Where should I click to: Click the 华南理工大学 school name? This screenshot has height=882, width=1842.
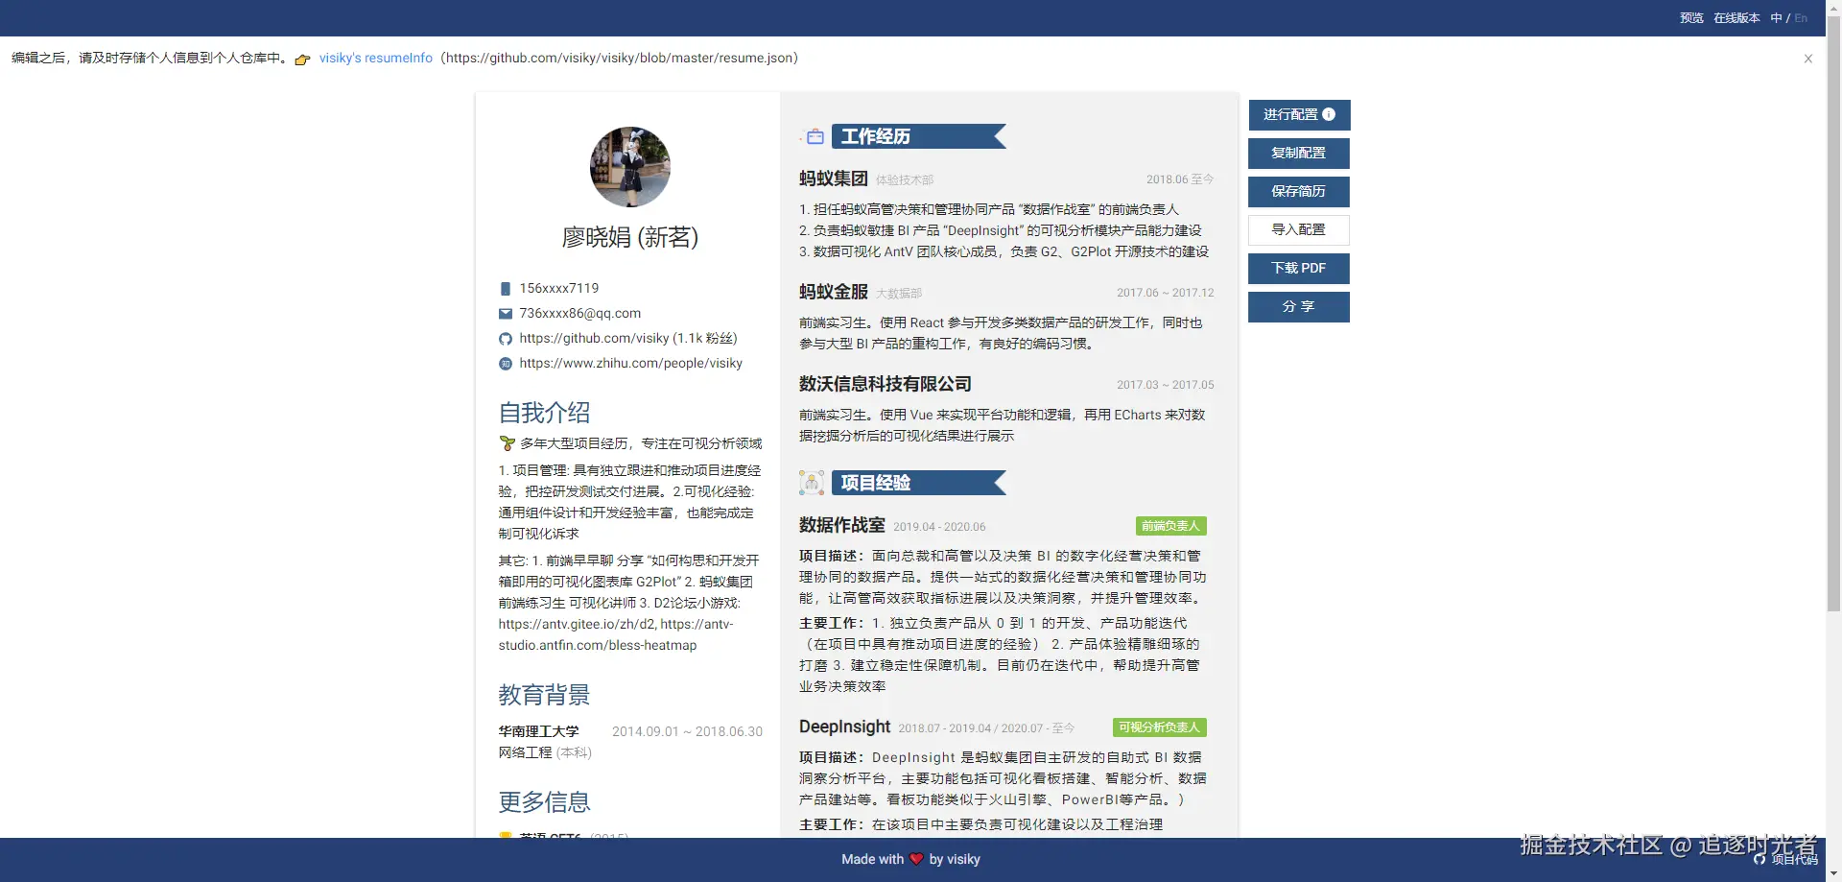click(538, 731)
